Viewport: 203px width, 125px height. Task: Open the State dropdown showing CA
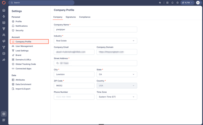click(x=117, y=74)
